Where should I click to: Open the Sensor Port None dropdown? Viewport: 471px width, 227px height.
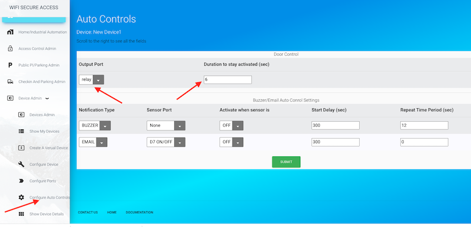coord(166,126)
